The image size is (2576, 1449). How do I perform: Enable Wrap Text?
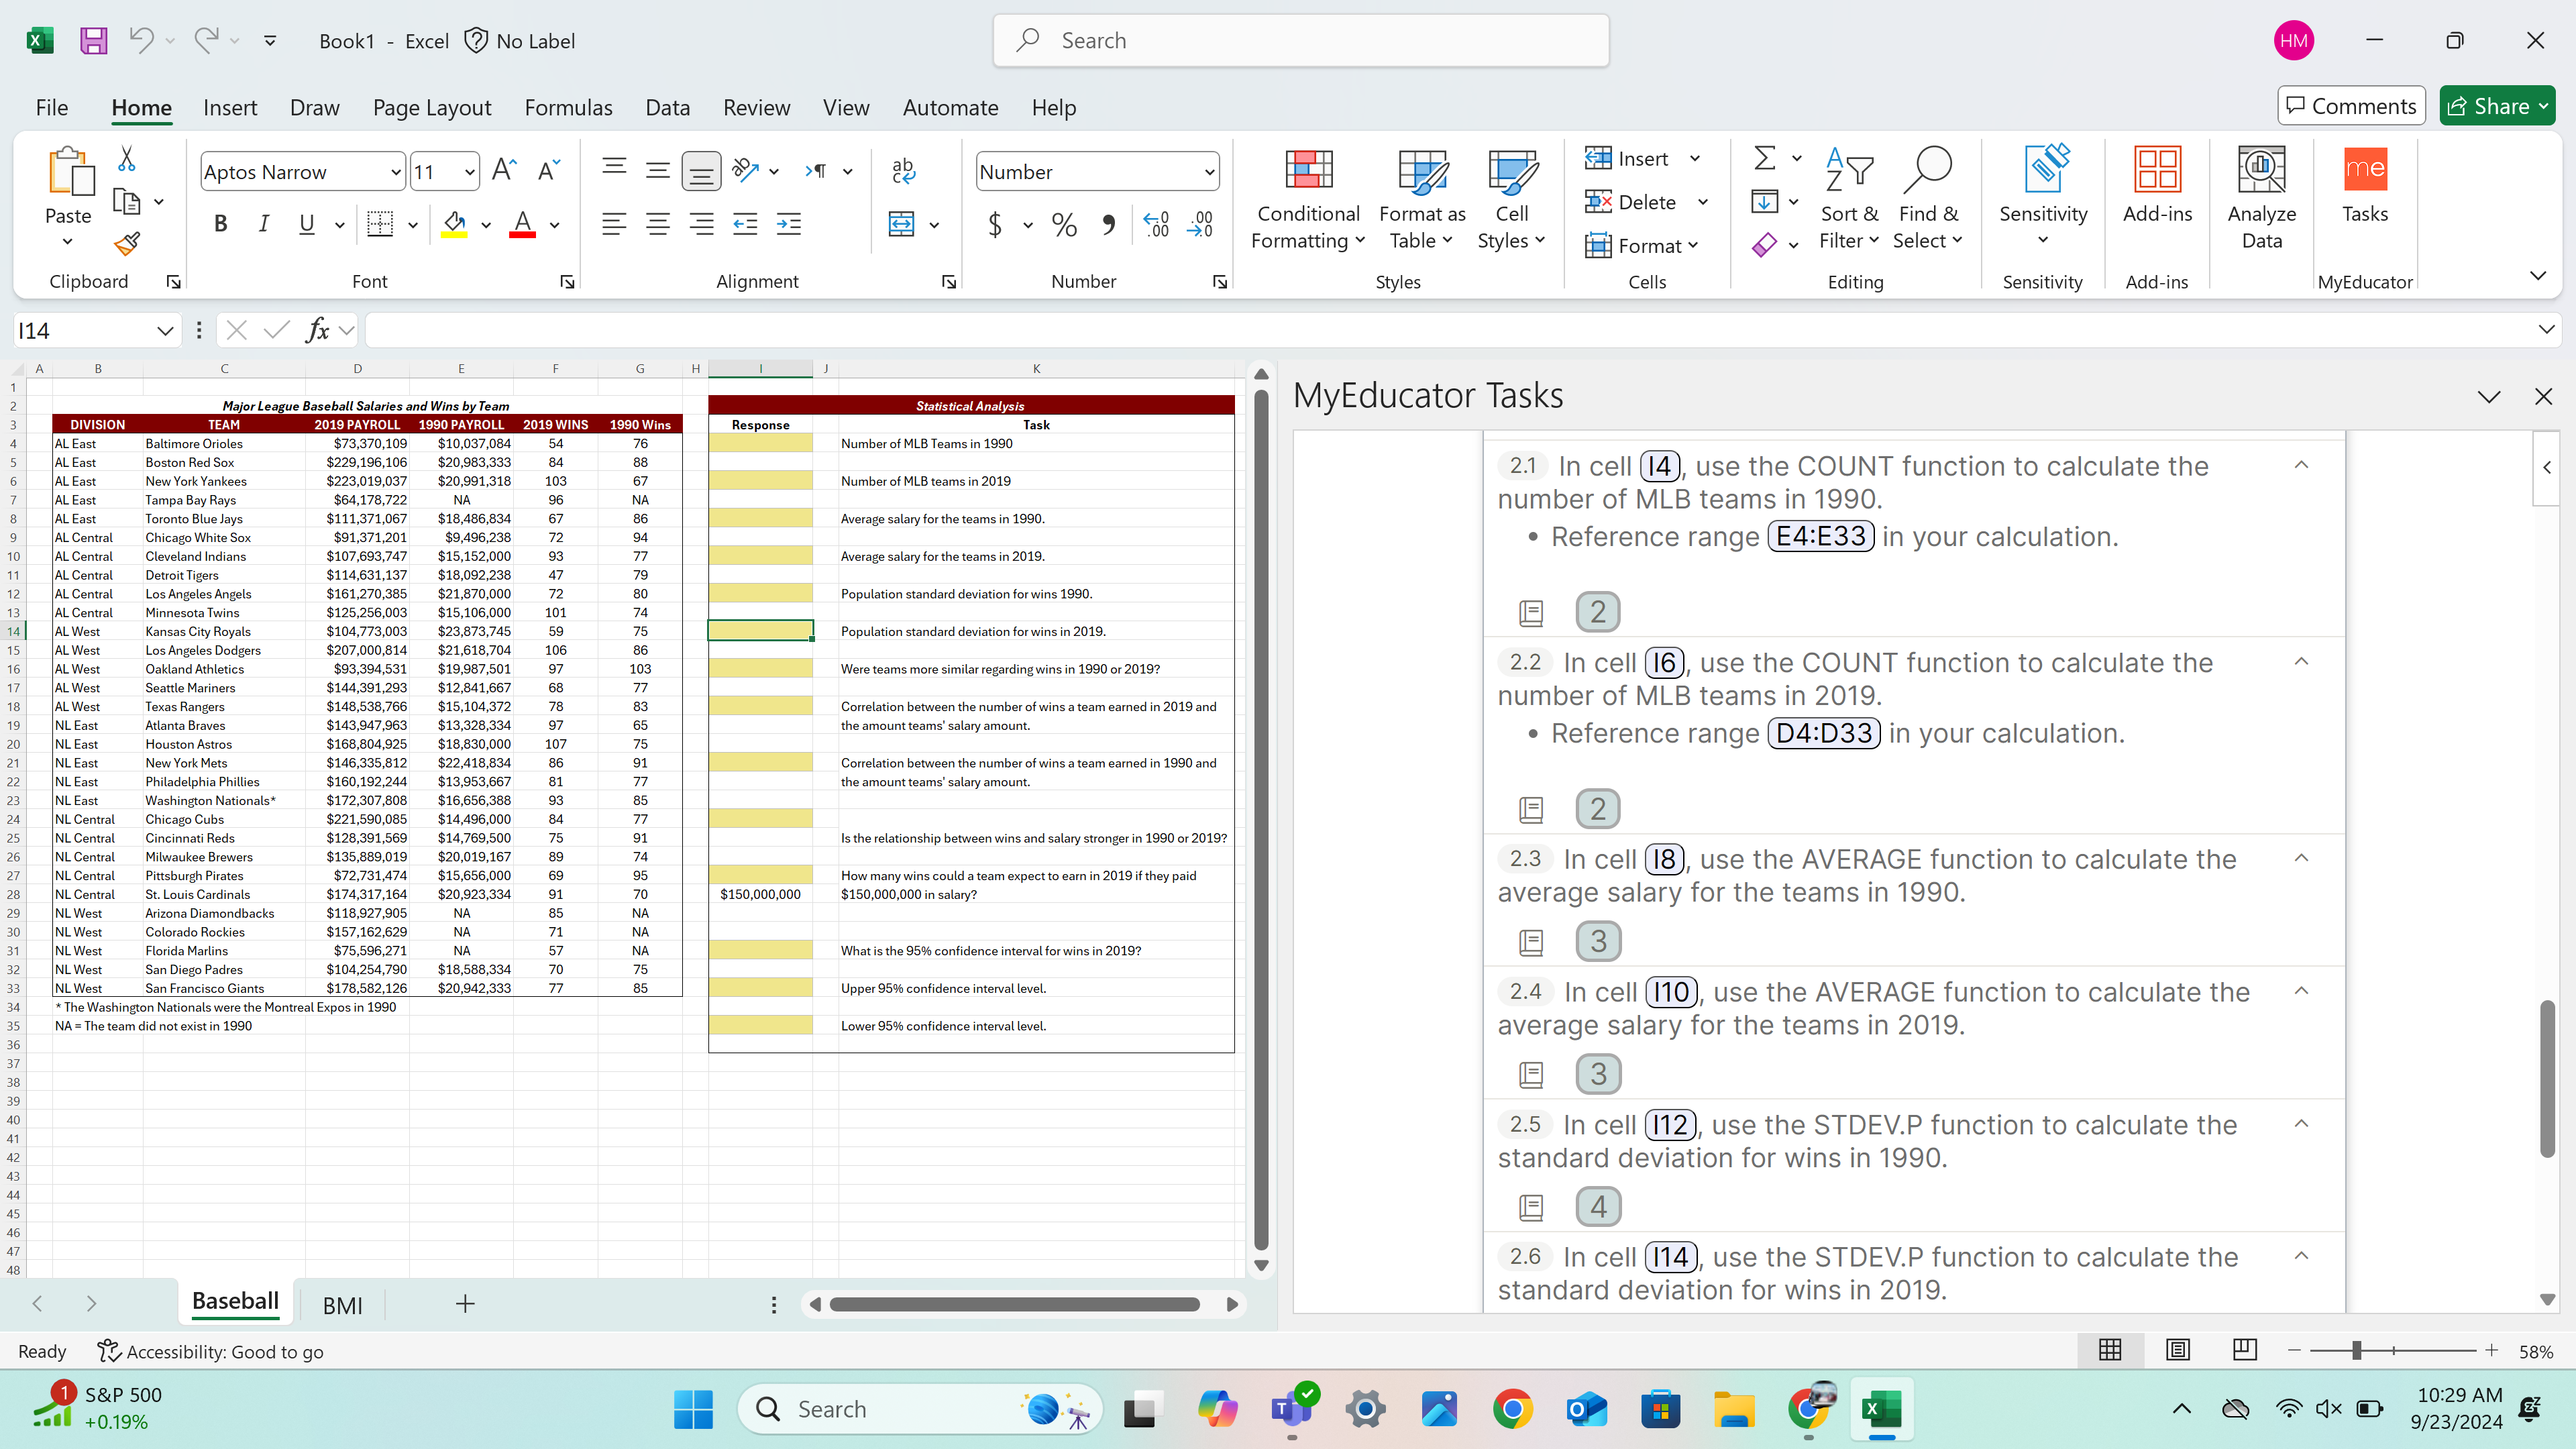pos(903,170)
